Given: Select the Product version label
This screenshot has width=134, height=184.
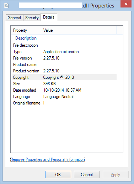Looking at the screenshot, I should [26, 71].
